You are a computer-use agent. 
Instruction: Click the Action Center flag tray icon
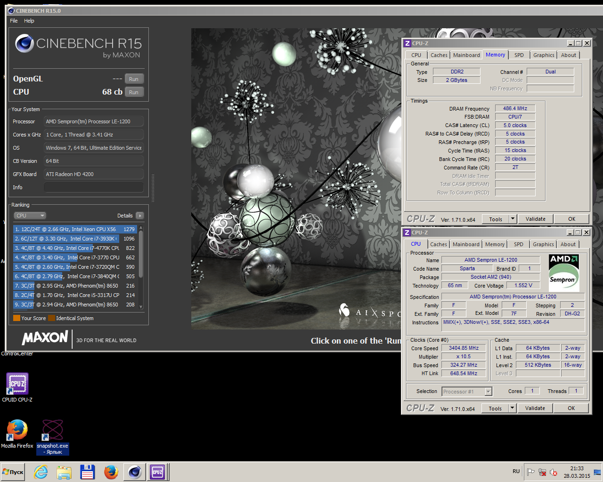tap(531, 472)
